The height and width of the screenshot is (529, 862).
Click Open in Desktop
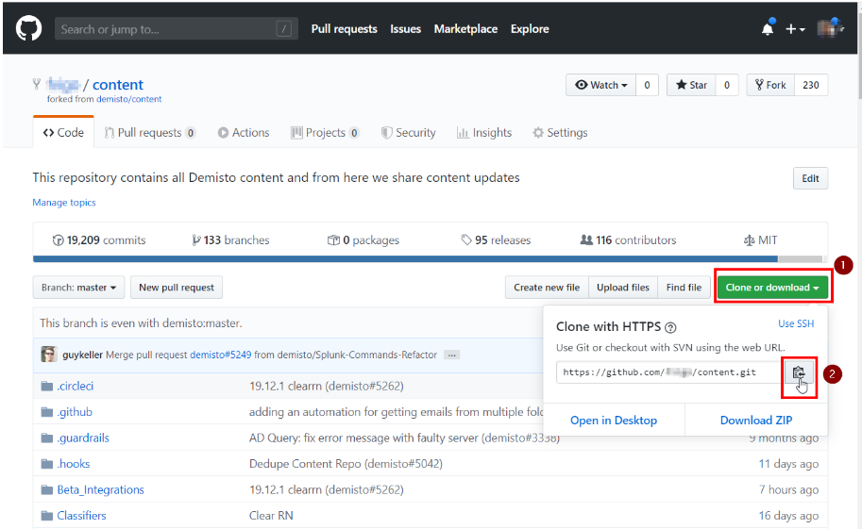tap(614, 421)
